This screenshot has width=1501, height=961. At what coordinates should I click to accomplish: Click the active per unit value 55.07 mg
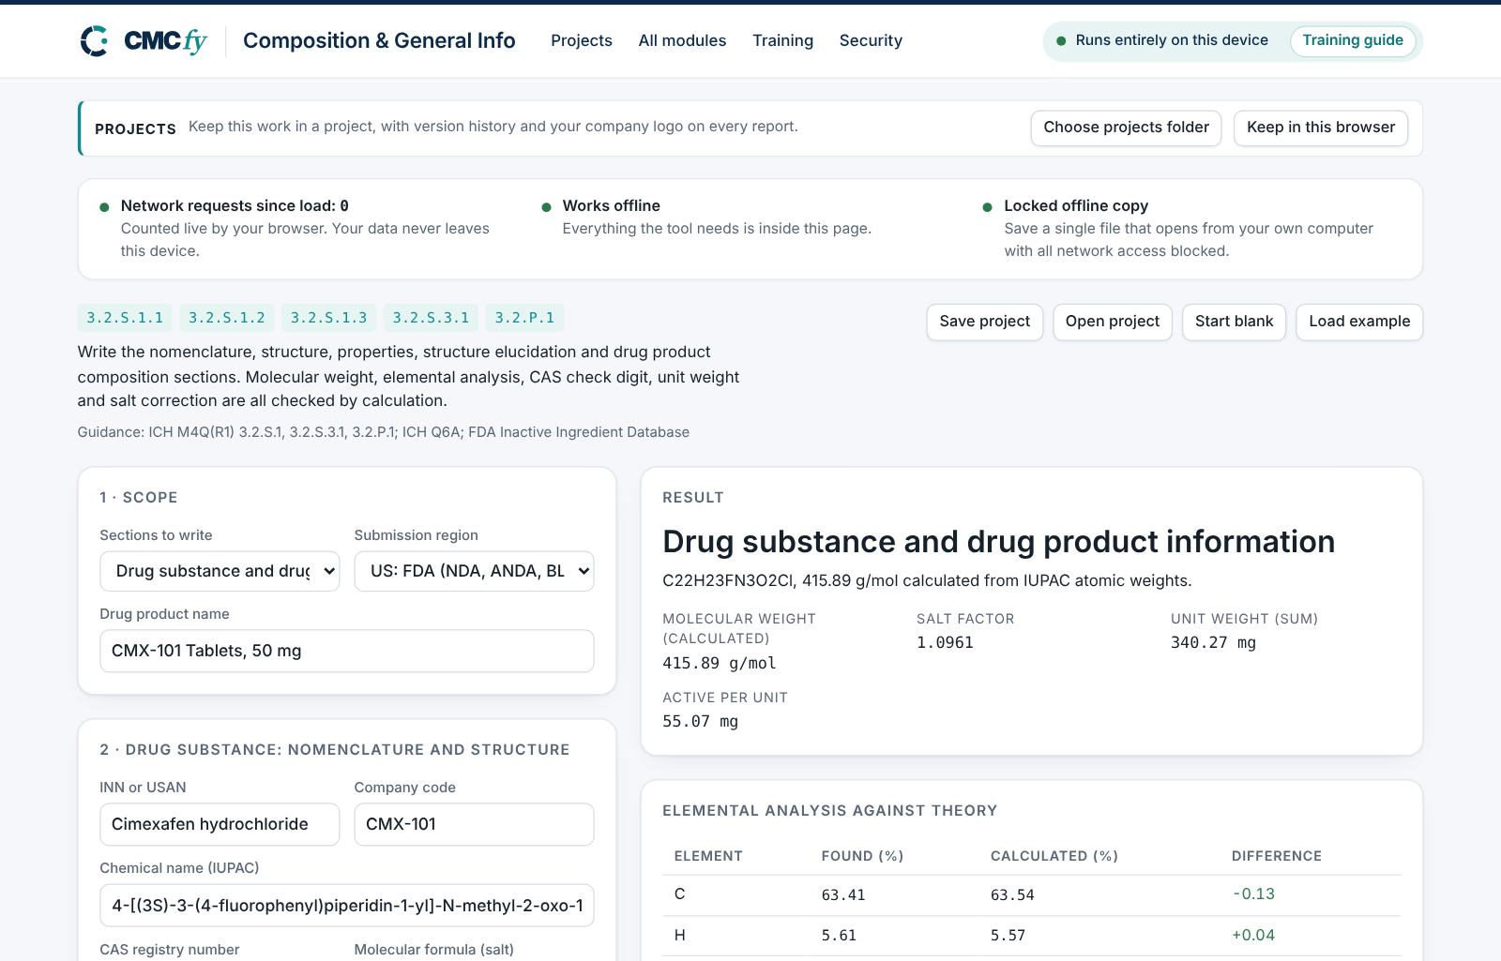700,721
